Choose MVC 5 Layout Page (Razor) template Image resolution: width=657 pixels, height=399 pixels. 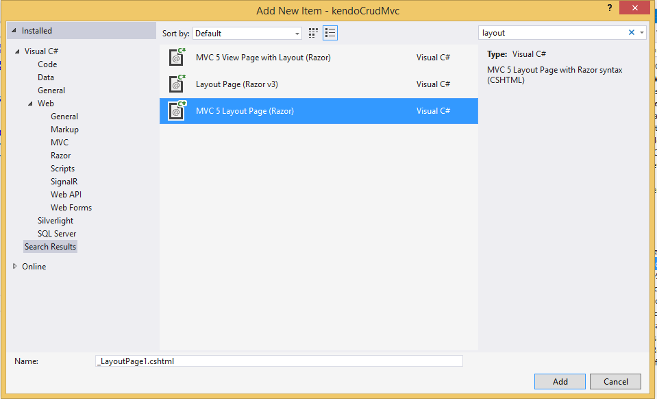319,111
